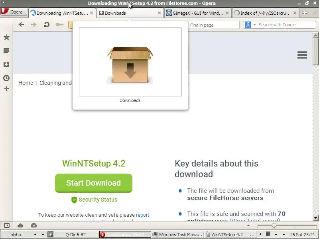
Task: Click the vertical scrollbar thumb
Action: coord(315,52)
